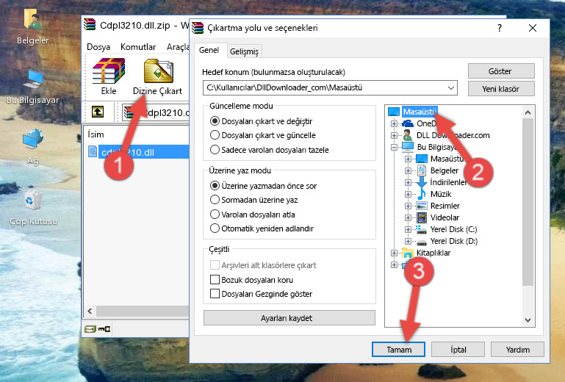The width and height of the screenshot is (565, 382).
Task: Click the Müzik note icon in tree
Action: point(421,194)
